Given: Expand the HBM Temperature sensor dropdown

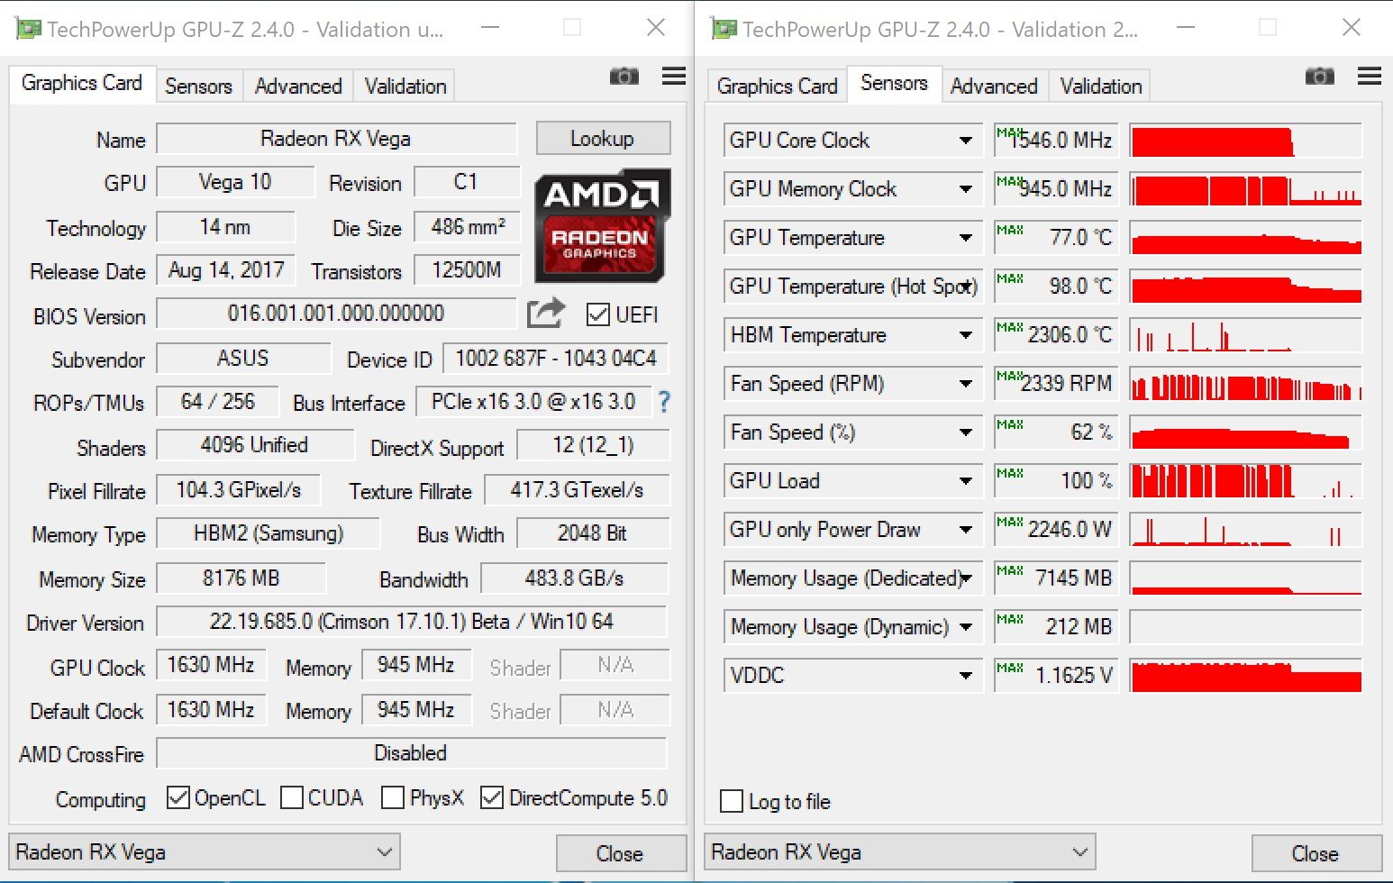Looking at the screenshot, I should click(966, 335).
